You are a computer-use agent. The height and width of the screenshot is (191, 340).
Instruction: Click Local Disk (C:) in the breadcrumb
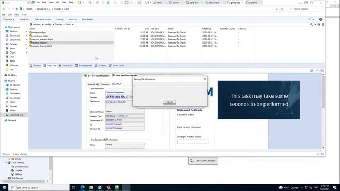(44, 9)
